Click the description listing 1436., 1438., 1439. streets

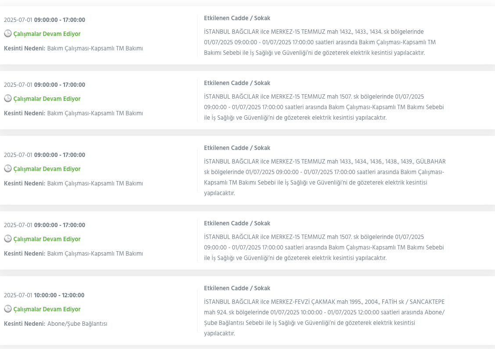tap(324, 177)
